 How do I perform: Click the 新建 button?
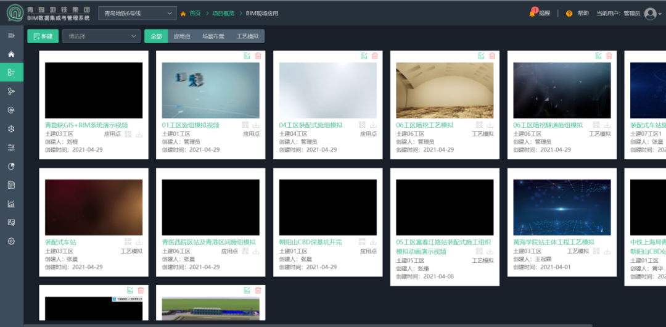[43, 36]
